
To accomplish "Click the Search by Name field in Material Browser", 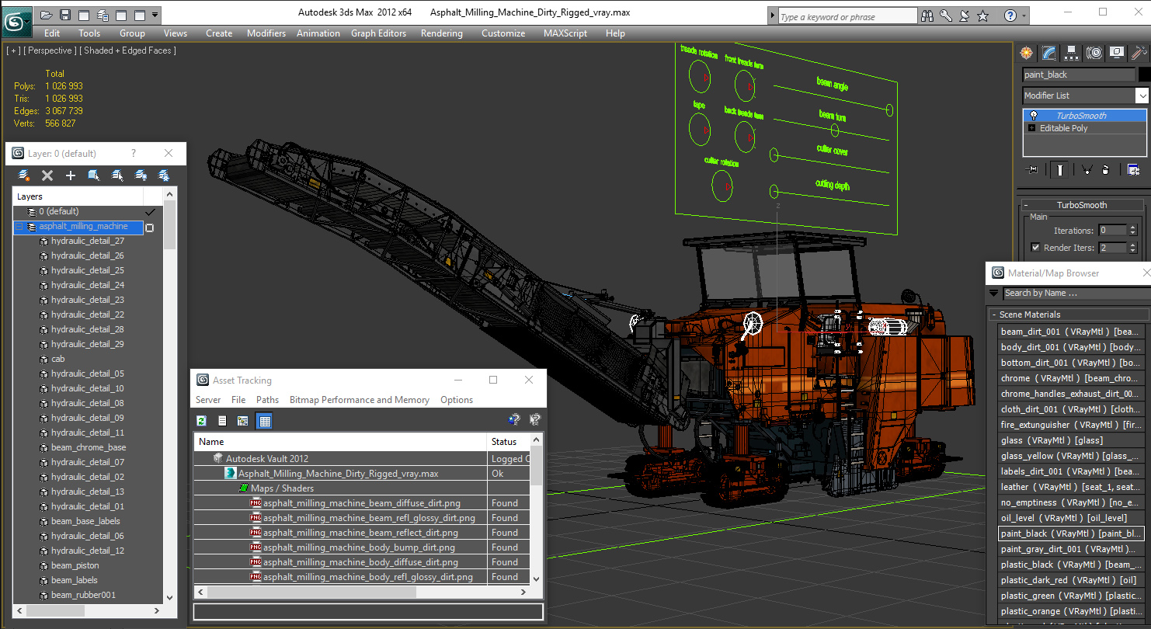I will [1076, 293].
